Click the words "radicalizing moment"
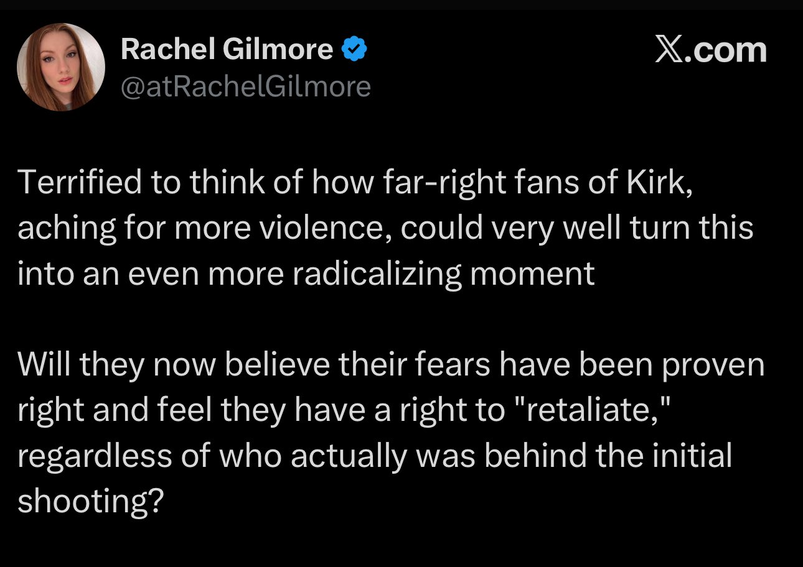The image size is (803, 567). [444, 274]
